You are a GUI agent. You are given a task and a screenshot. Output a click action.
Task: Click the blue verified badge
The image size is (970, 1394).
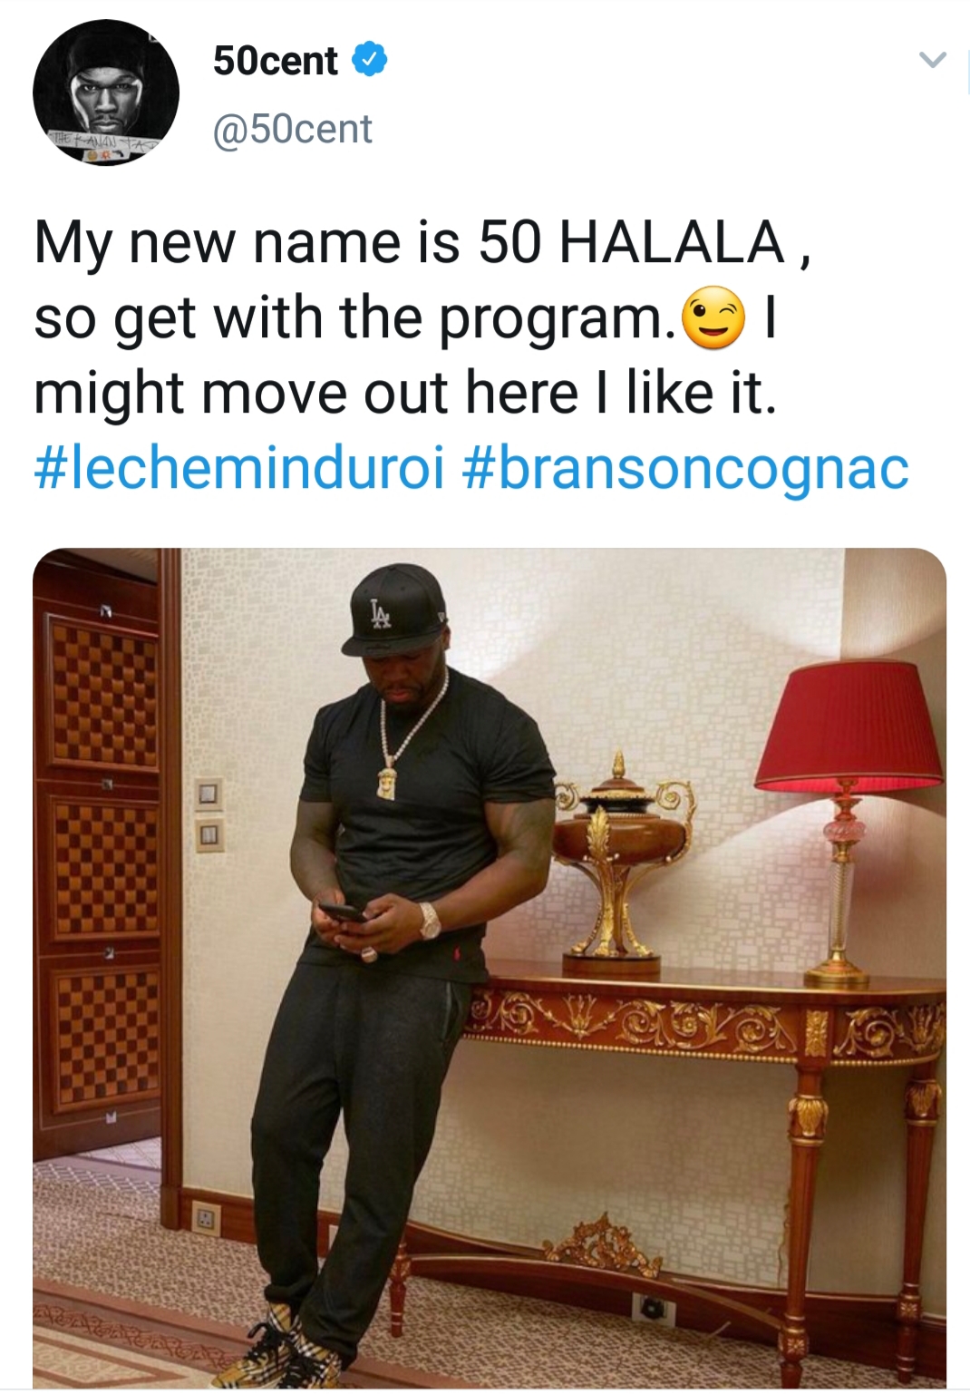click(370, 60)
